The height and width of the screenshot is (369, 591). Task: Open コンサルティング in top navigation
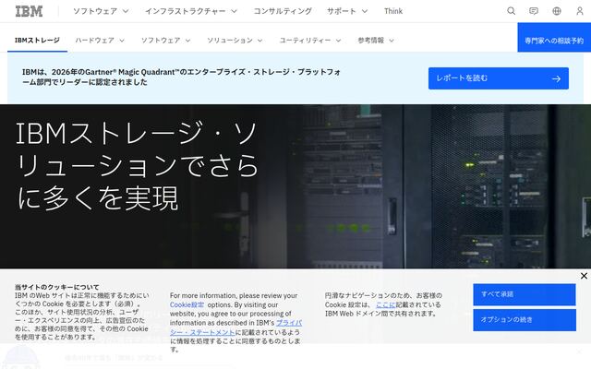tap(283, 11)
